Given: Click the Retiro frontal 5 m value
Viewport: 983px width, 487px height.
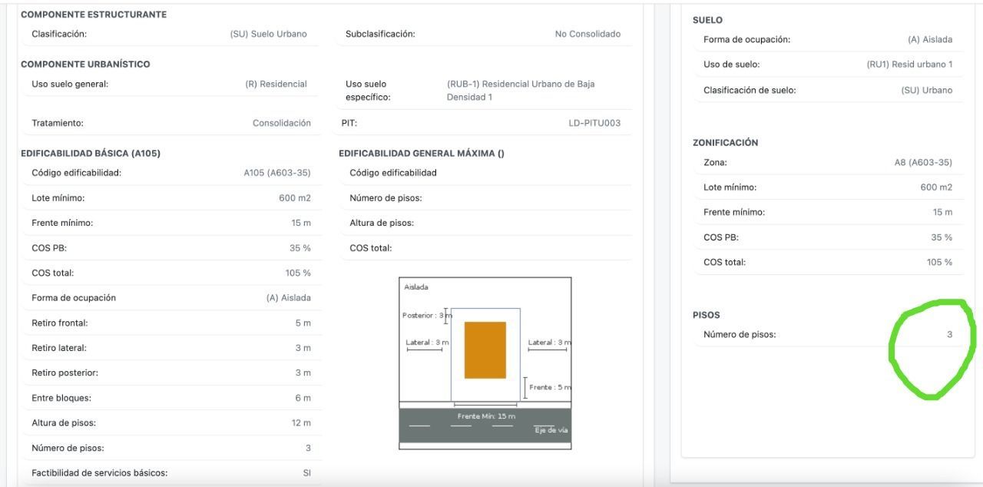Looking at the screenshot, I should pos(303,323).
